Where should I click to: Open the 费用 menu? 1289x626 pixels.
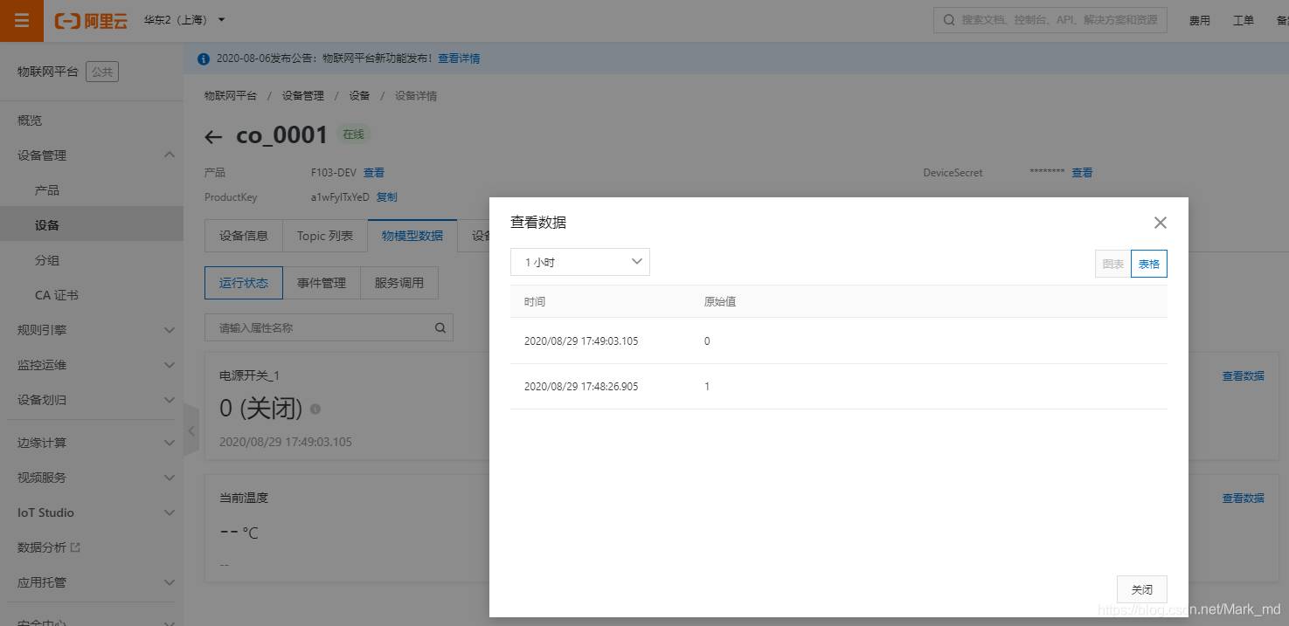(x=1199, y=20)
